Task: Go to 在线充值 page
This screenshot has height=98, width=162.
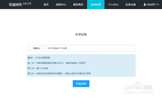Action: (x=131, y=5)
